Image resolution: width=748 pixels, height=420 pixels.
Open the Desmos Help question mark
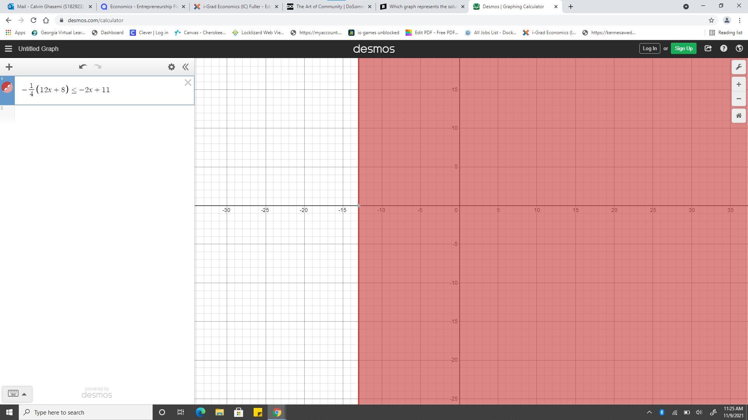pyautogui.click(x=723, y=49)
